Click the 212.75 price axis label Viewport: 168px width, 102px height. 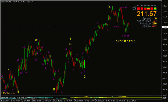click(x=165, y=17)
